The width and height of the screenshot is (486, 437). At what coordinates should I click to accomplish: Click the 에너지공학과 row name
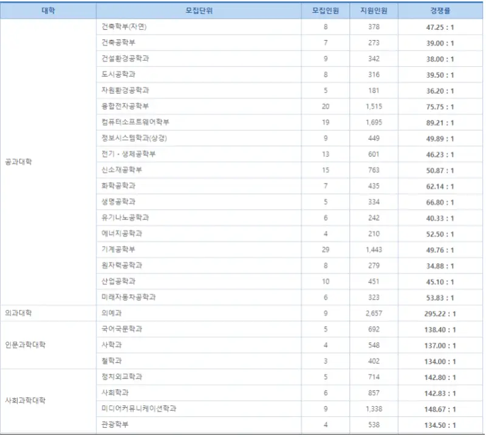click(x=122, y=233)
